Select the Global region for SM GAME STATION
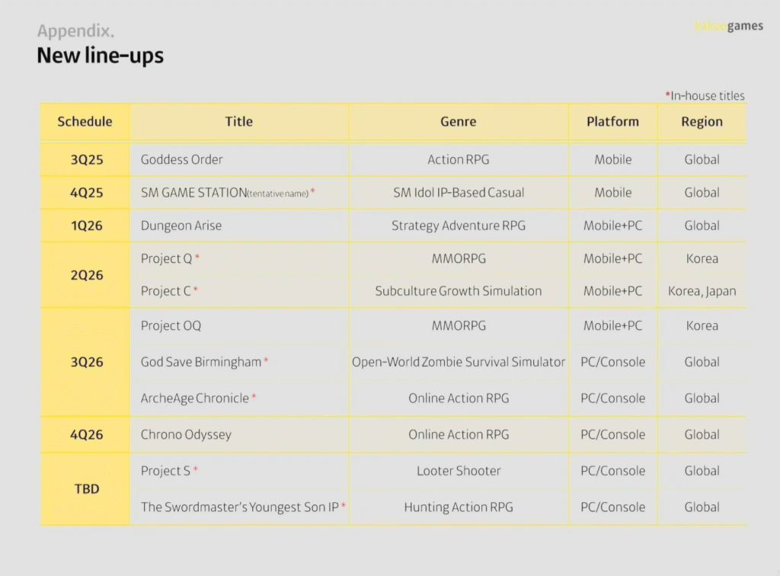The image size is (780, 576). click(x=702, y=193)
